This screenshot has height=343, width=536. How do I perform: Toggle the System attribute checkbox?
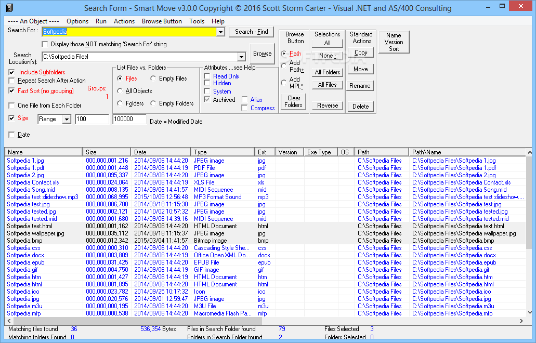click(207, 91)
